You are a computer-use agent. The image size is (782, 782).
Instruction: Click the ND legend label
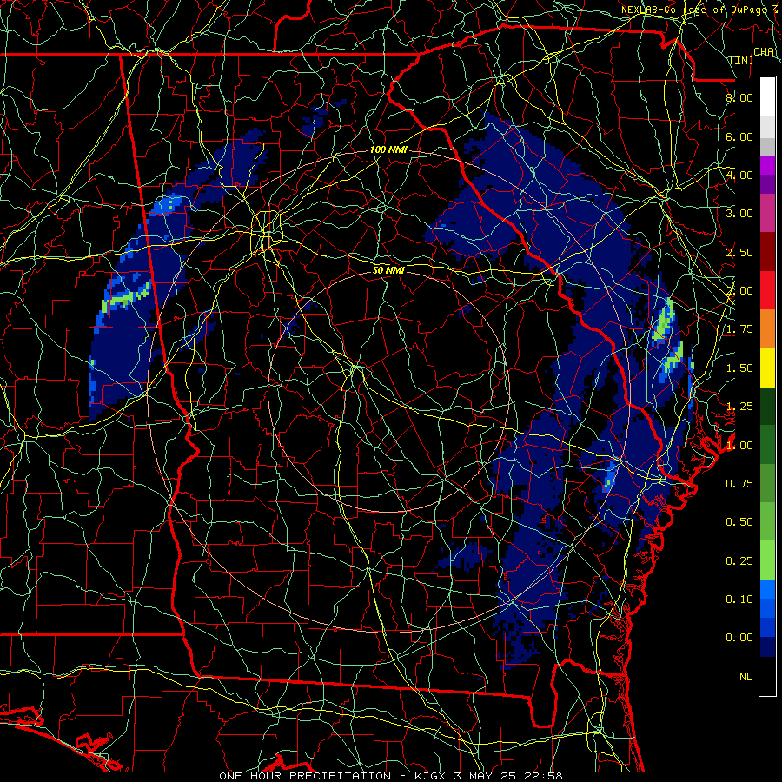746,677
